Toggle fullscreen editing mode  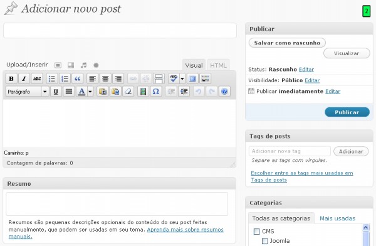pos(192,78)
